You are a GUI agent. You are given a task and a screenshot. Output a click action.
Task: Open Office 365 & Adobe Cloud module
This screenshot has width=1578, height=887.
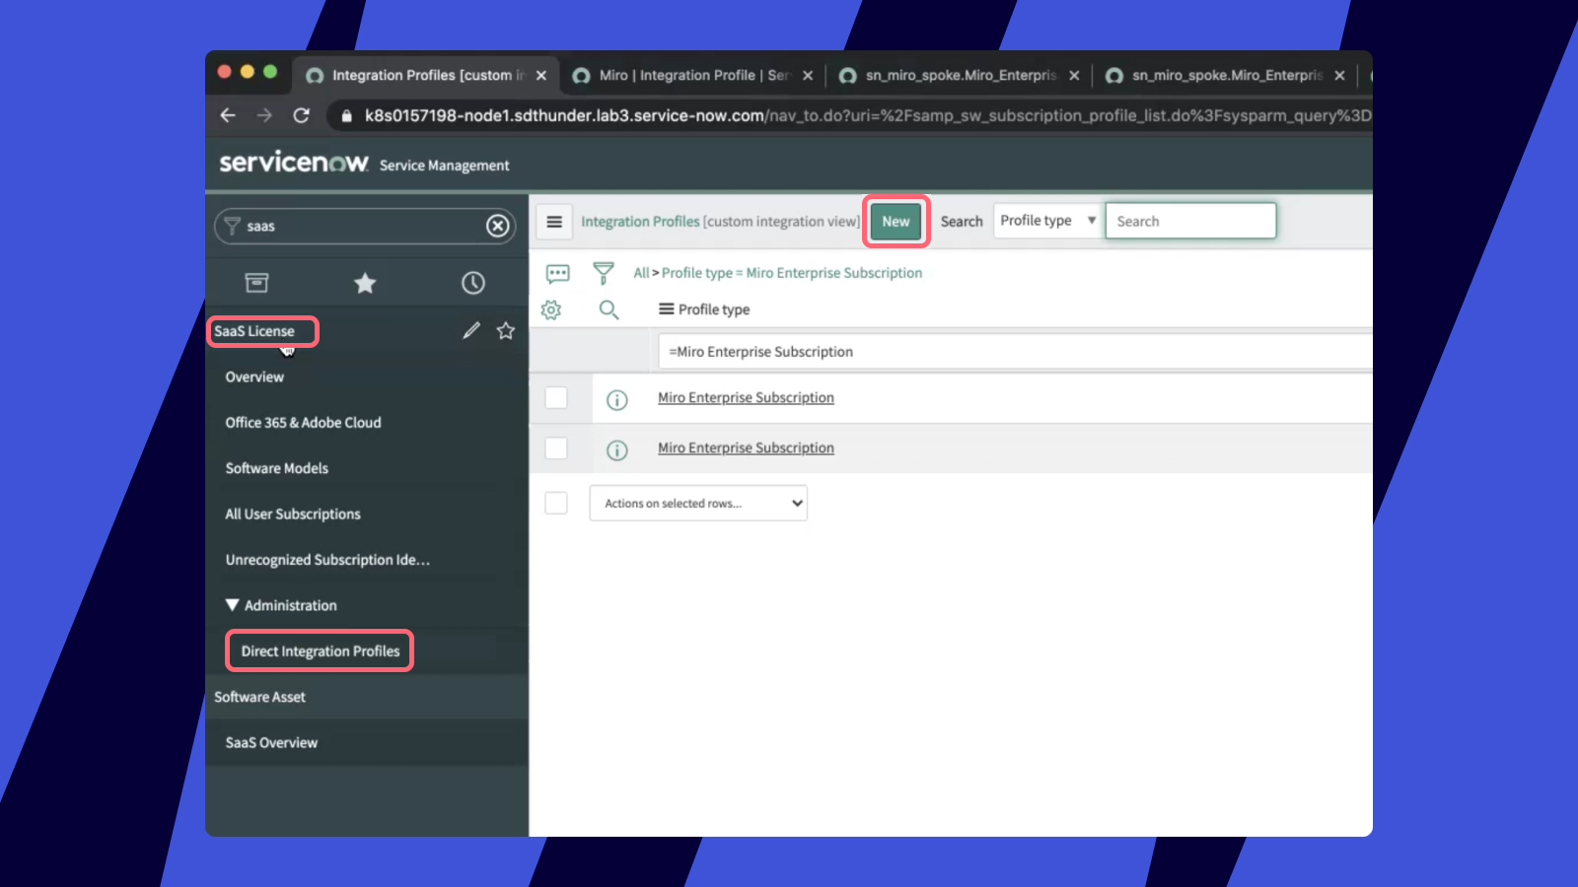[x=303, y=422]
